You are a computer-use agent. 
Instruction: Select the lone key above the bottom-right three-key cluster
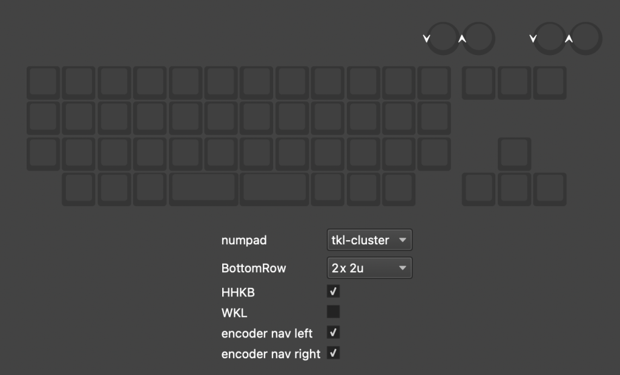coord(515,153)
